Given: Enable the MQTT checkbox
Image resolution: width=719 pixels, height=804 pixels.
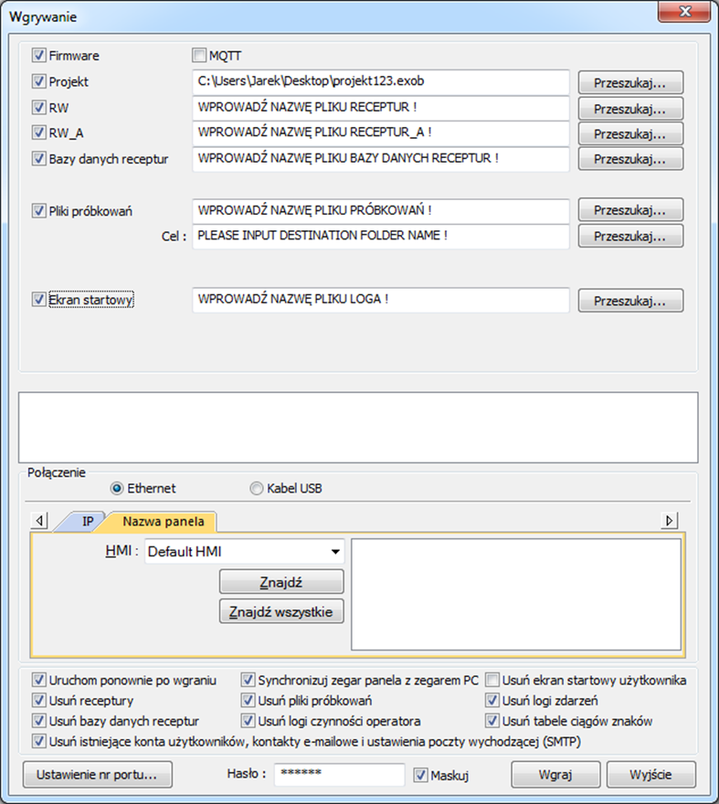Looking at the screenshot, I should (x=199, y=55).
